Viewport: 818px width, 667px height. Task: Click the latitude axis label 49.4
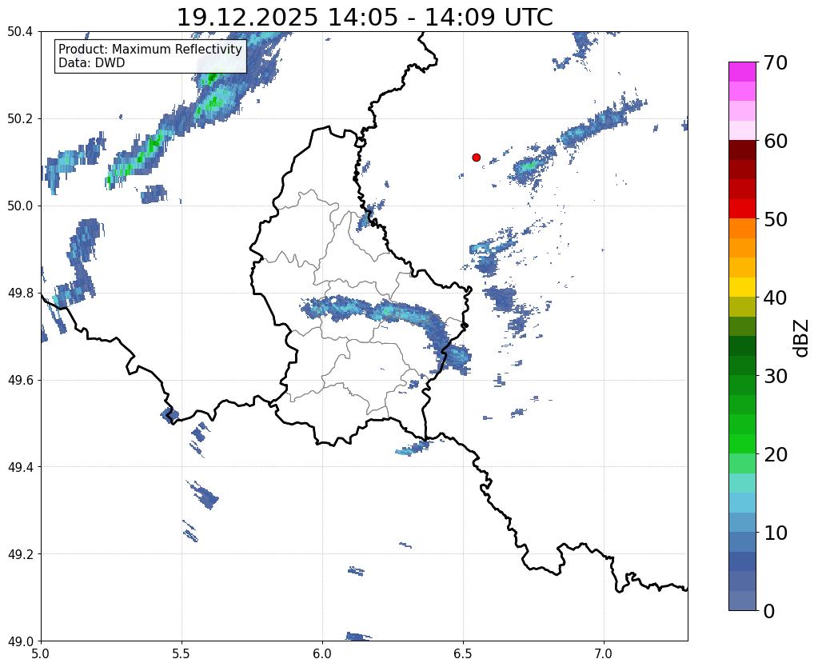[x=20, y=467]
